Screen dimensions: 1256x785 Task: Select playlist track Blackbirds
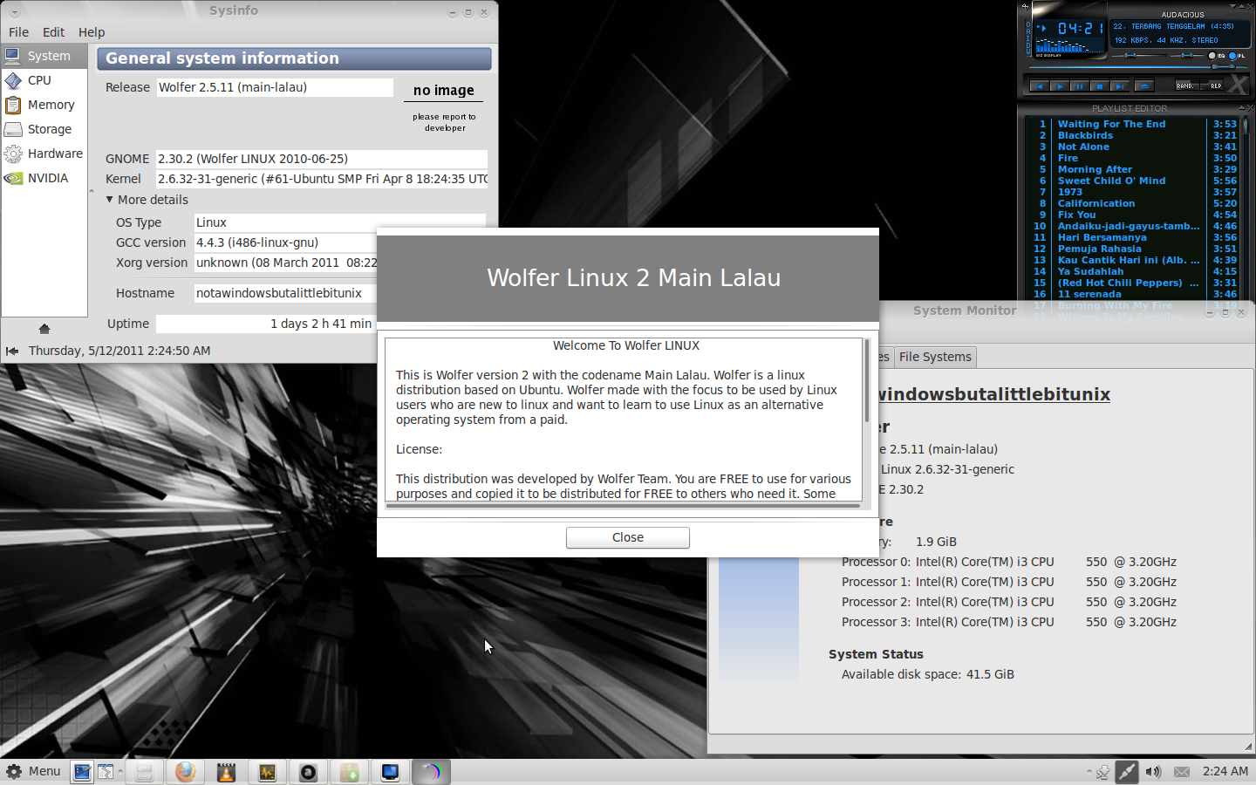[x=1085, y=135]
